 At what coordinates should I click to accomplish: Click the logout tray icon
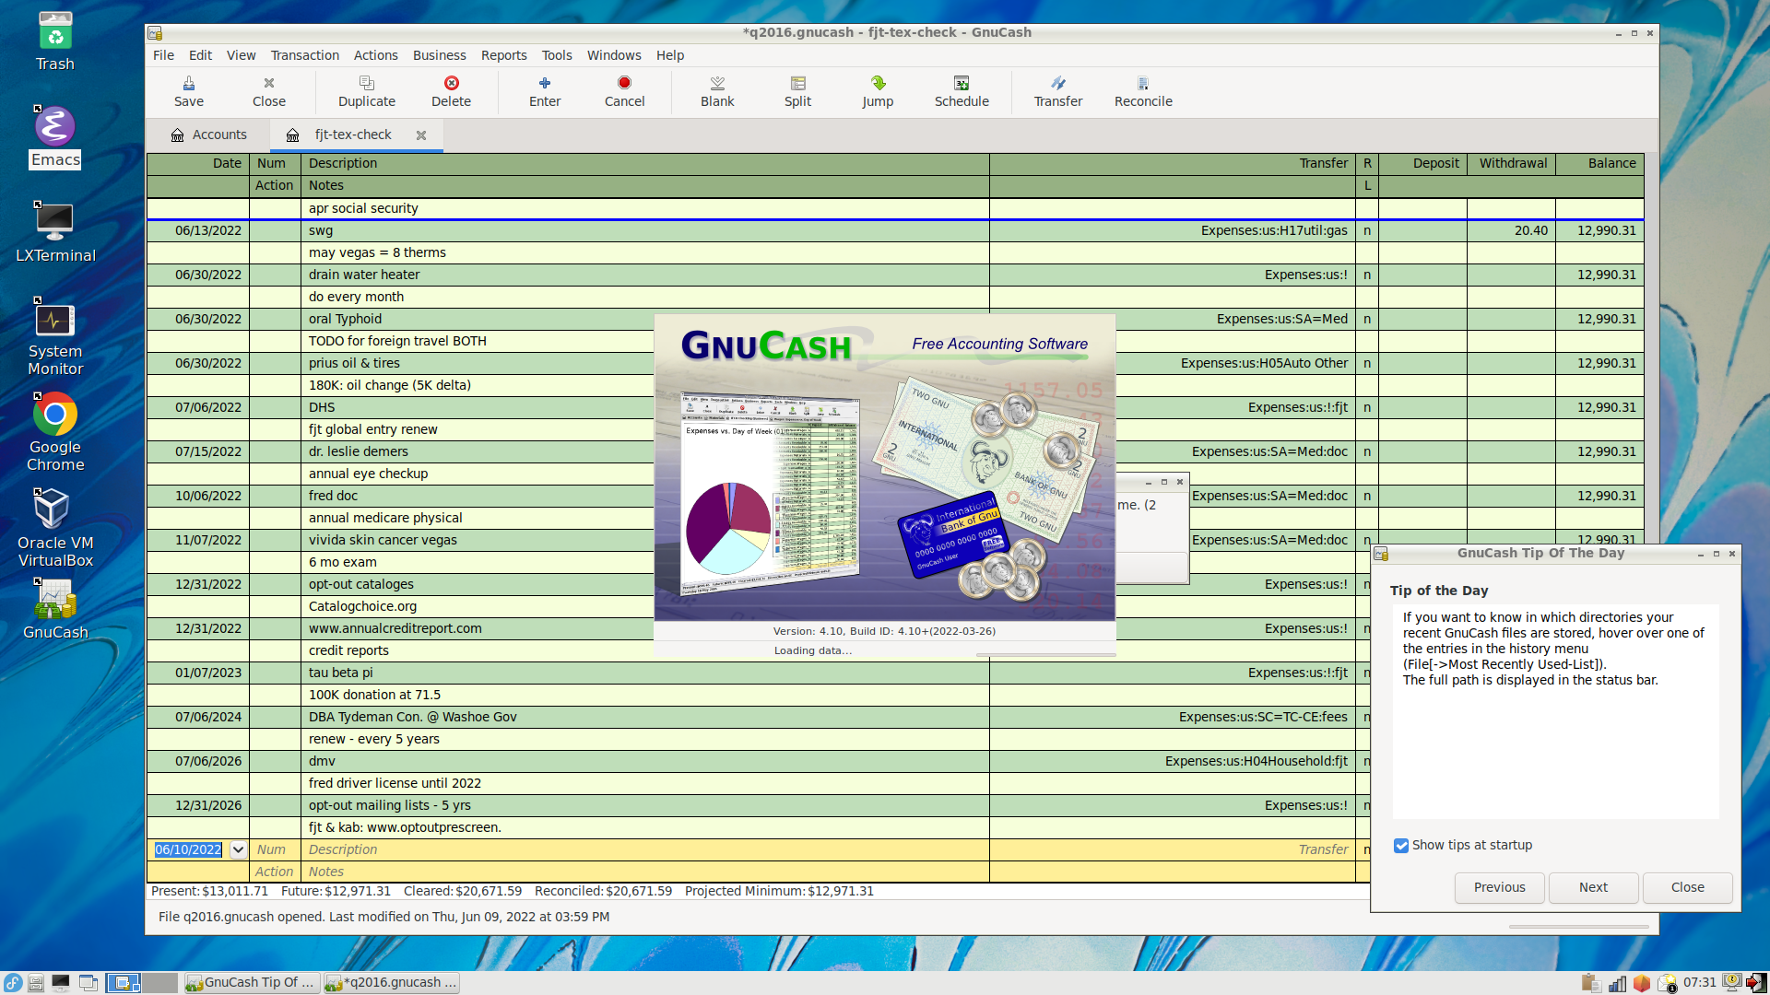tap(1755, 983)
